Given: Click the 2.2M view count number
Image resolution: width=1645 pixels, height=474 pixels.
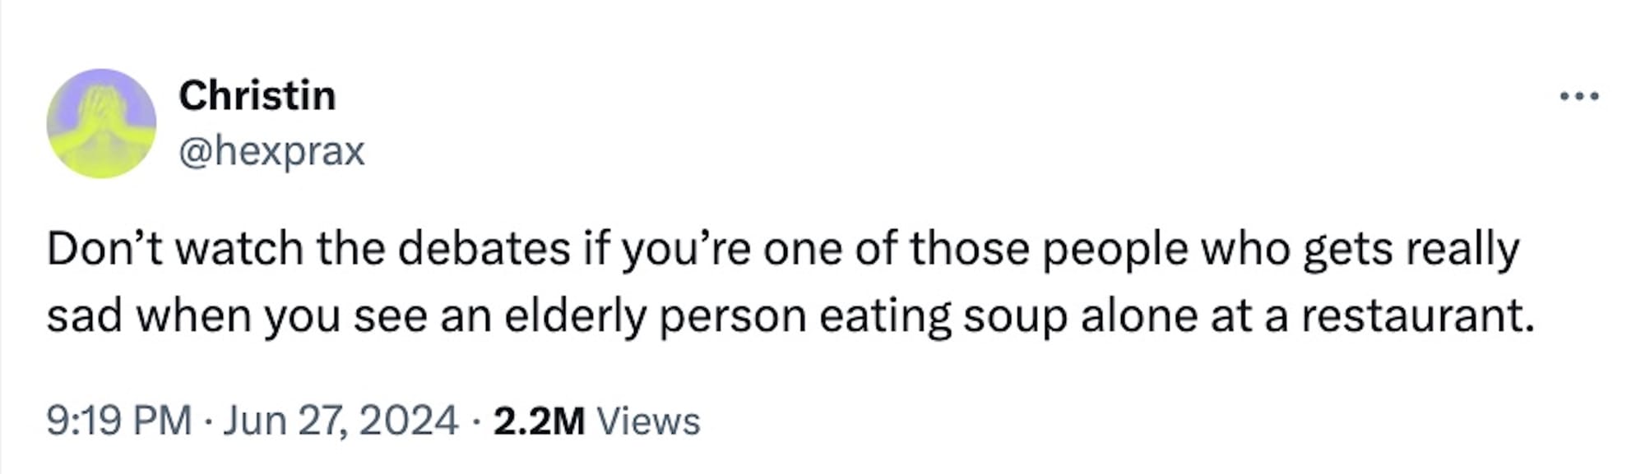Looking at the screenshot, I should coord(539,421).
